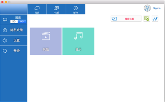Minimize window with yellow button
The width and height of the screenshot is (165, 102).
[6, 2]
